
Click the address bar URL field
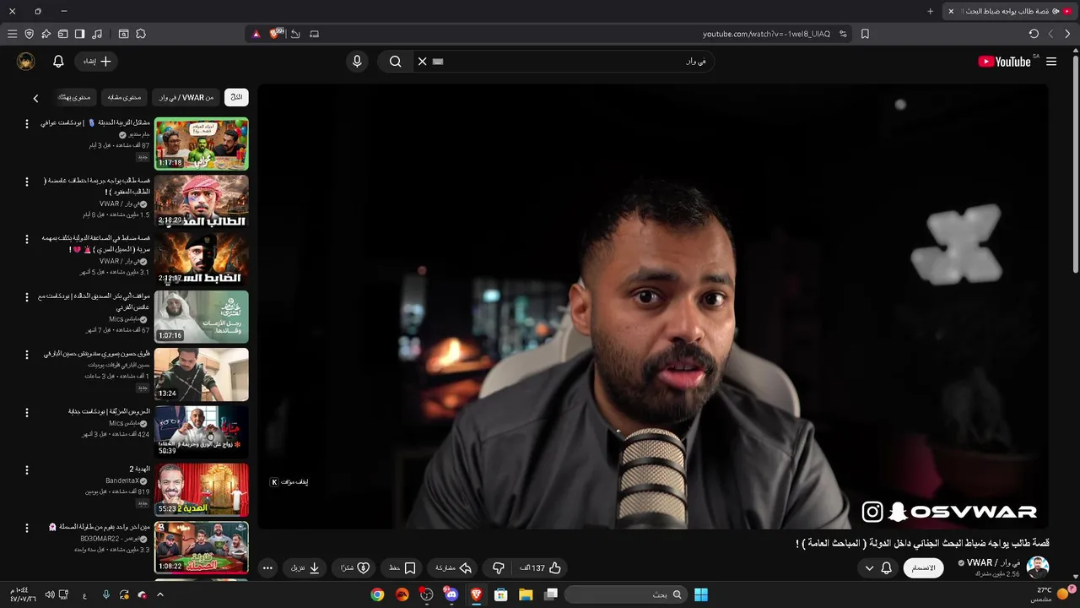766,34
